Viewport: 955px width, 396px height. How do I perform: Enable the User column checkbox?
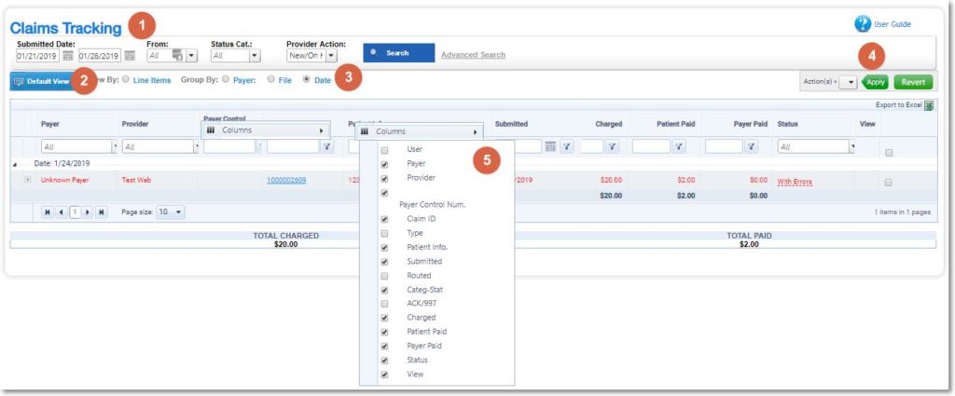coord(384,150)
